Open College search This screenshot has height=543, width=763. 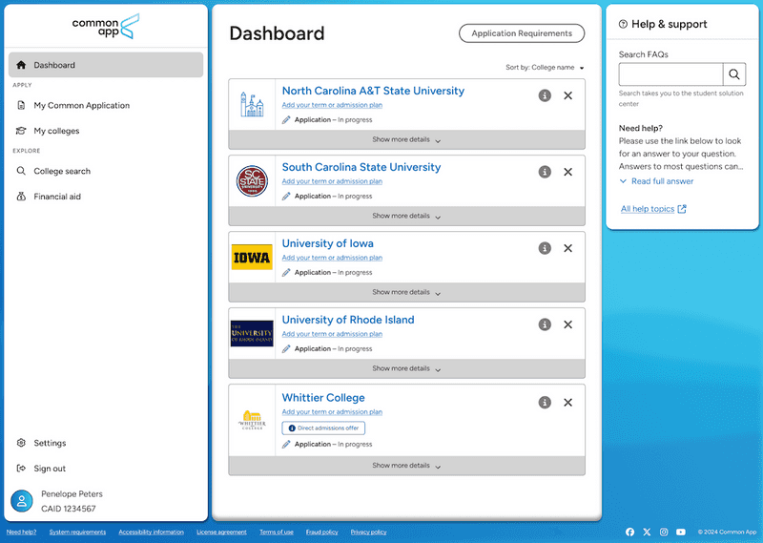(62, 171)
